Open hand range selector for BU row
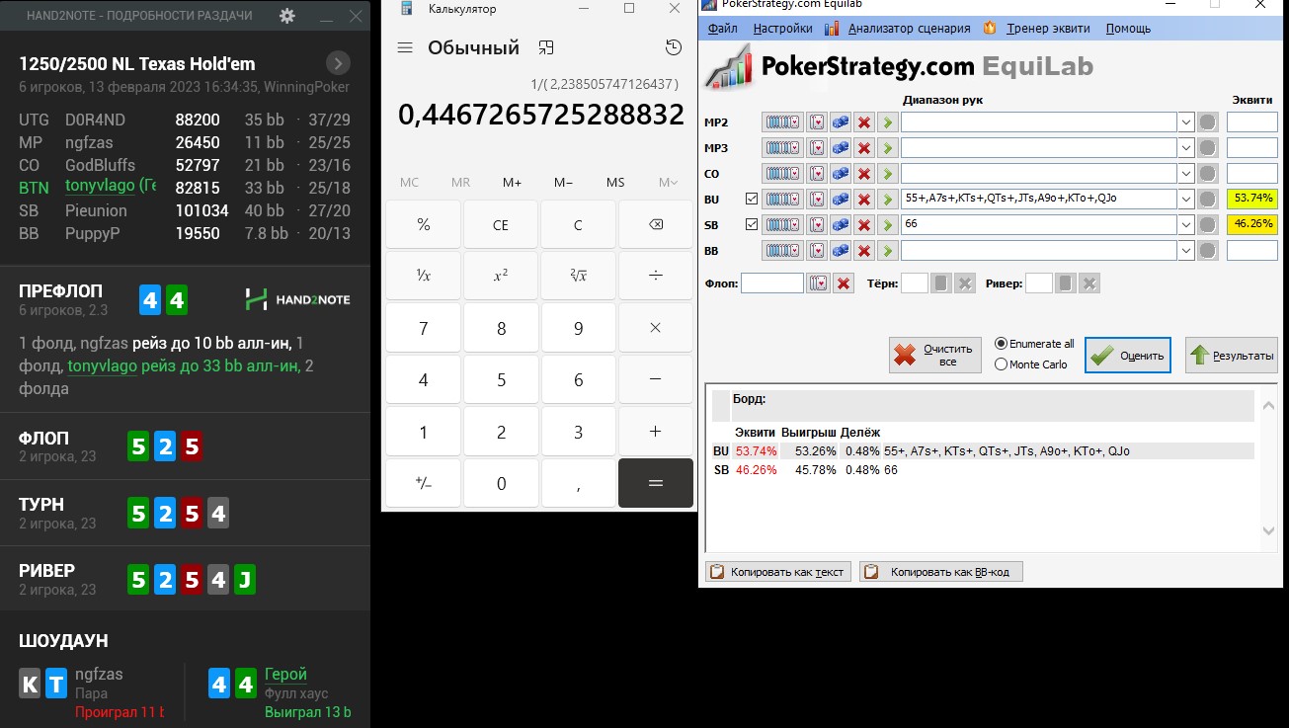 [782, 199]
